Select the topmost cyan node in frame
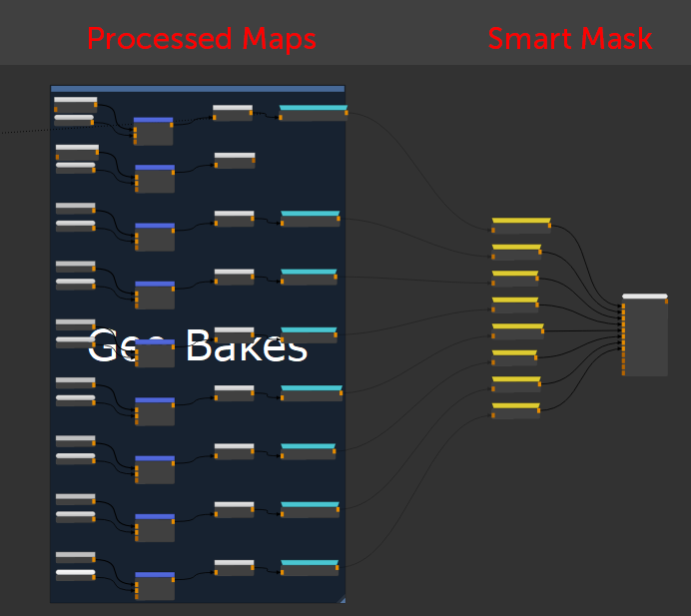The width and height of the screenshot is (691, 616). click(313, 113)
